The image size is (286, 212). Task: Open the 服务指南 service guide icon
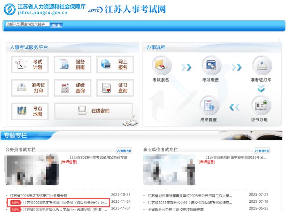(x=72, y=64)
